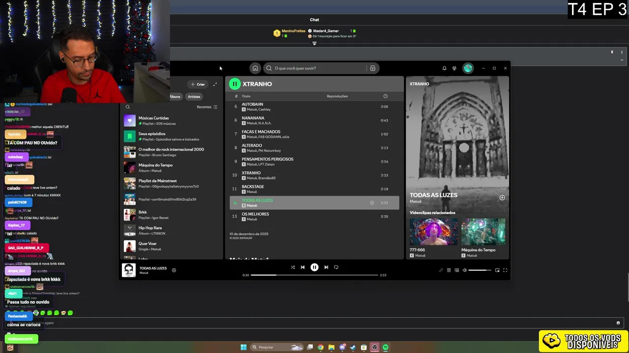
Task: Open Google Chrome from the taskbar
Action: coord(320,347)
